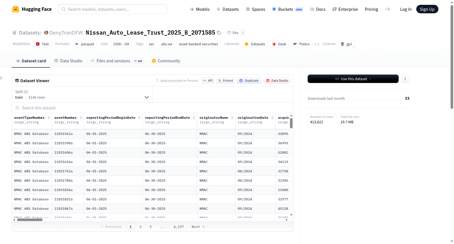Click the search magnifier icon in dataset search
The height and width of the screenshot is (244, 454).
click(x=18, y=108)
